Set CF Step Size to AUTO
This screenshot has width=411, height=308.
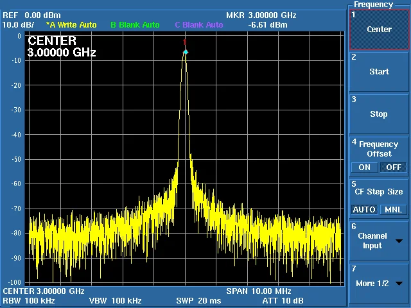[x=364, y=210]
